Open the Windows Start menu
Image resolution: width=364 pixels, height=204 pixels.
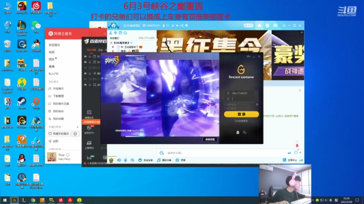click(5, 200)
